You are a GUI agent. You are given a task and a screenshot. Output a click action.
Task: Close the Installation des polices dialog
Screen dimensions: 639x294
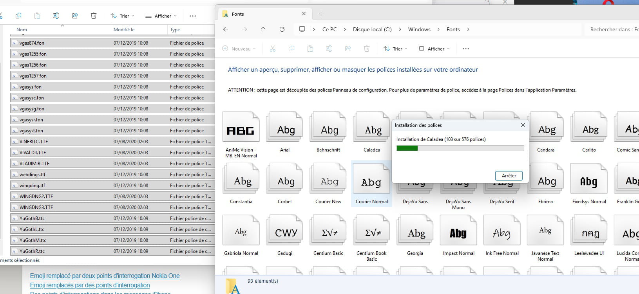[x=523, y=125]
